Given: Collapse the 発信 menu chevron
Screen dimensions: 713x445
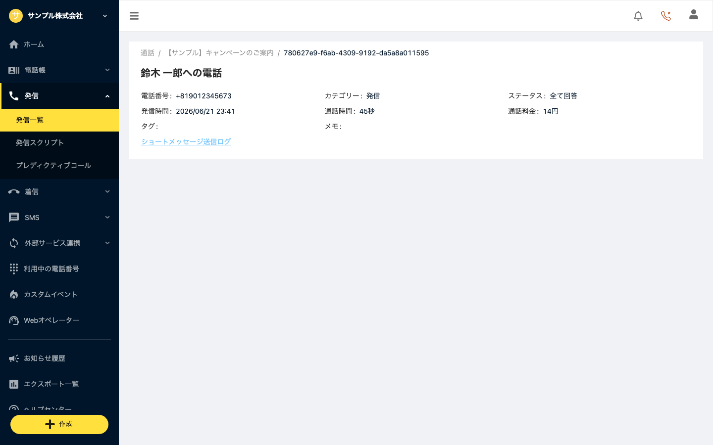Looking at the screenshot, I should pos(107,96).
